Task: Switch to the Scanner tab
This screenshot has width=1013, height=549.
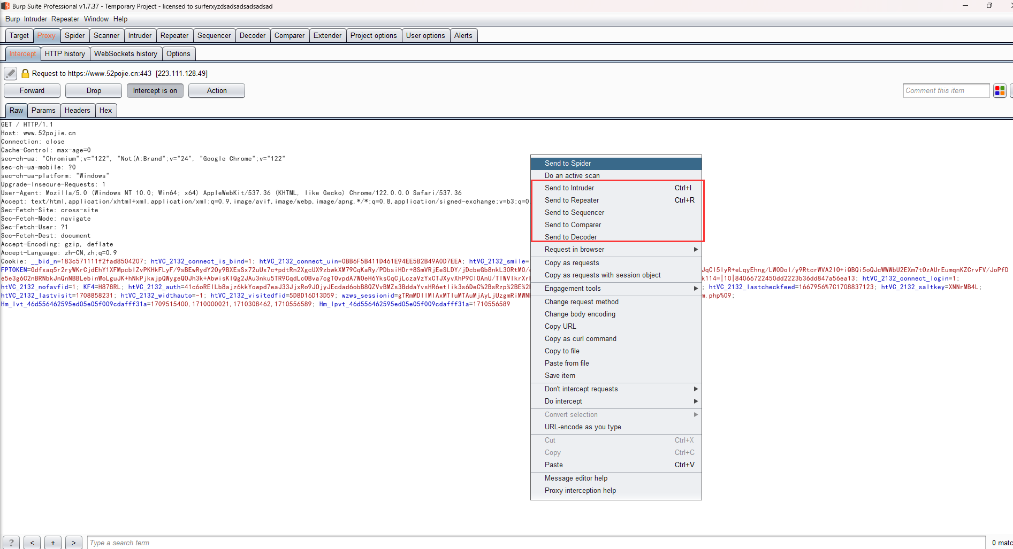Action: point(106,36)
